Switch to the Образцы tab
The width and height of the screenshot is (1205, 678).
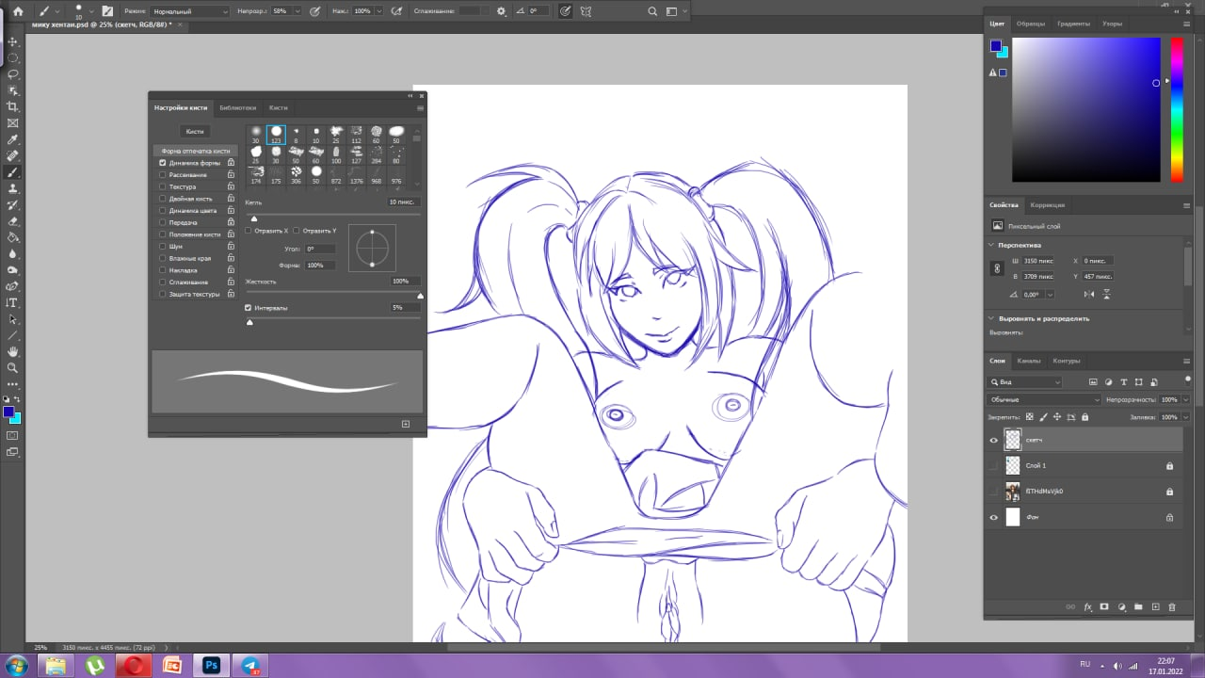[x=1031, y=24]
